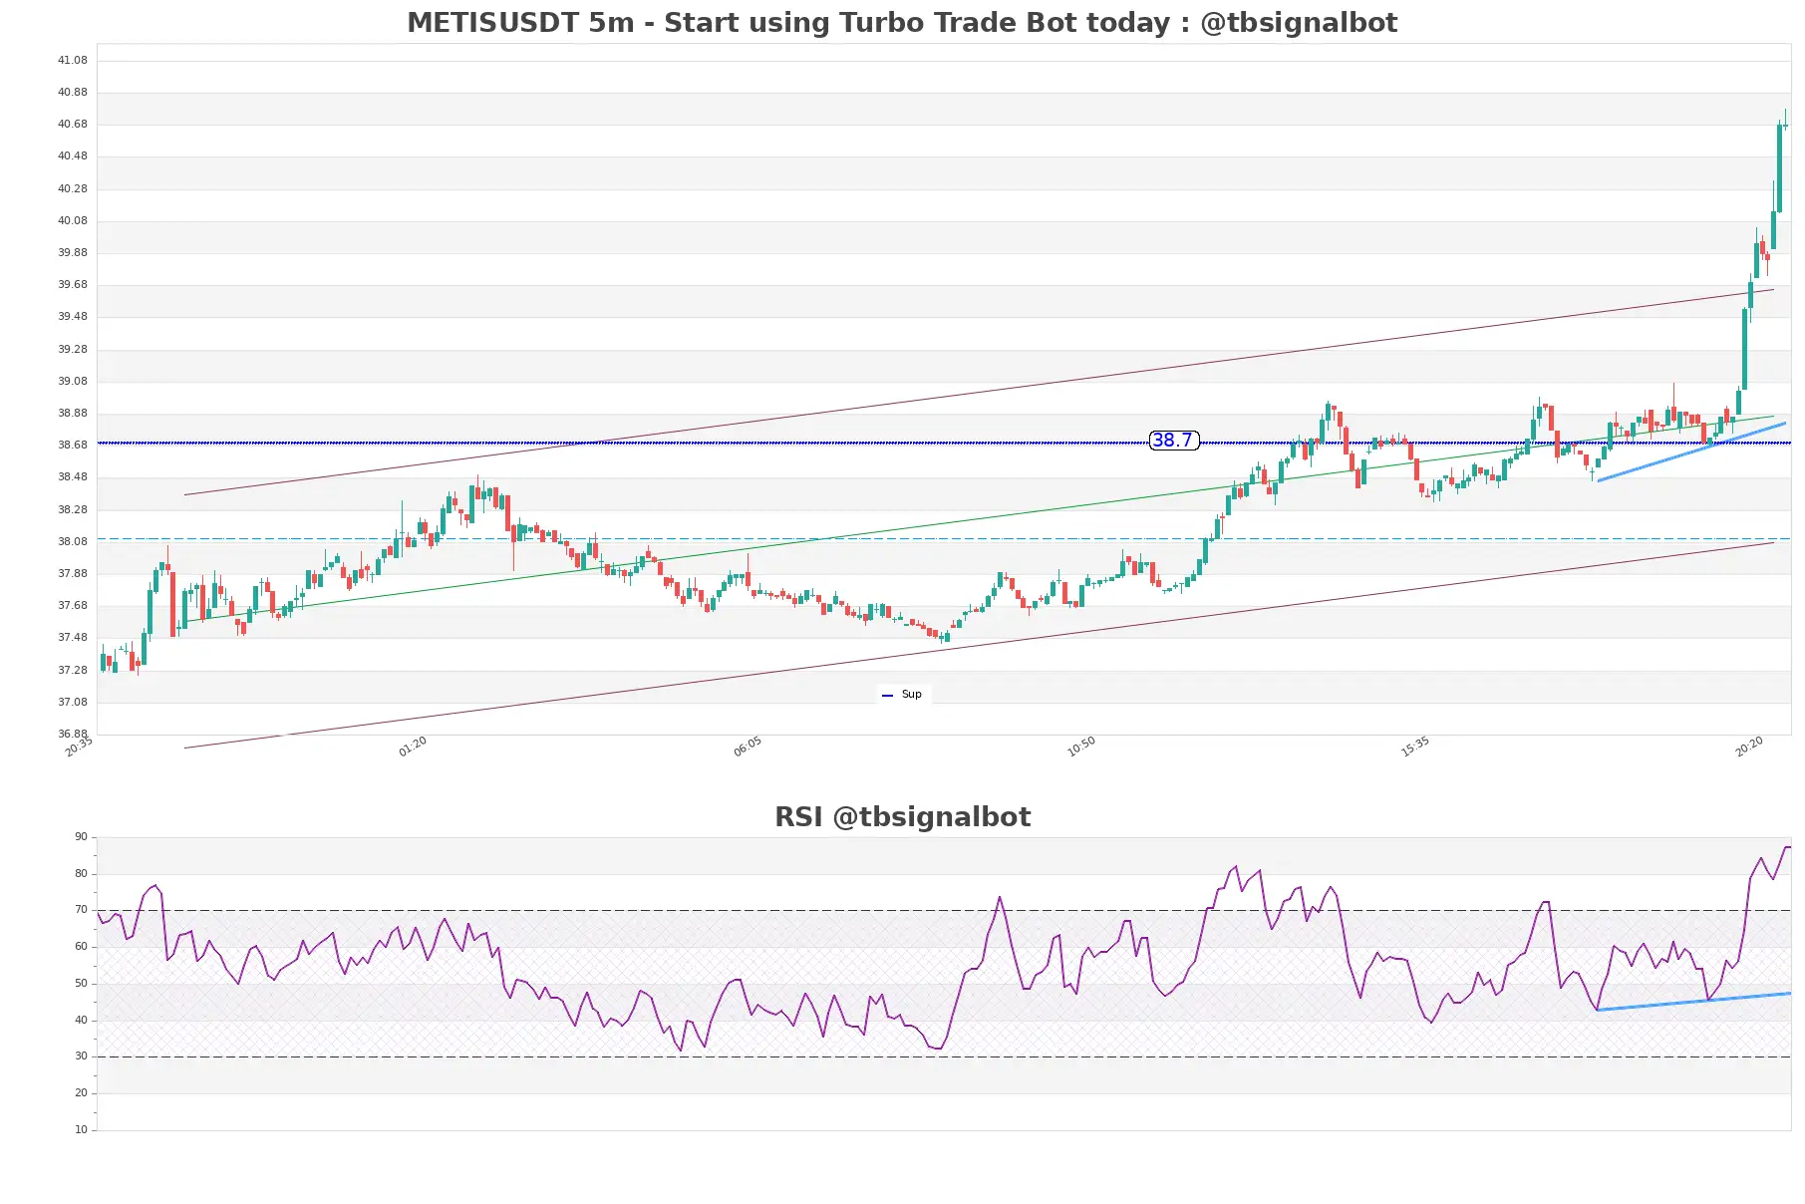Click the 15:35 time axis label
Screen dimensions: 1805x1204
click(1415, 748)
